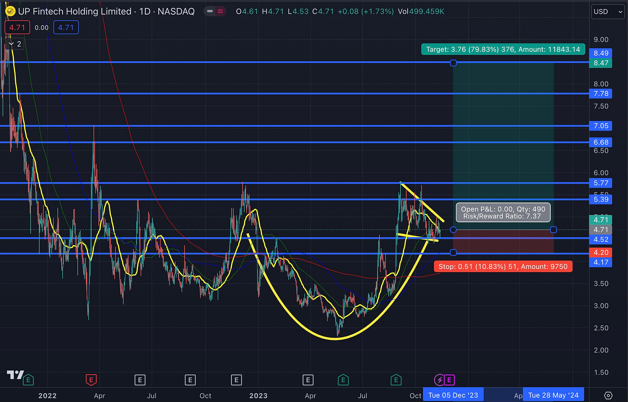Click the 5.39 price axis label
This screenshot has height=402, width=628.
(x=601, y=199)
